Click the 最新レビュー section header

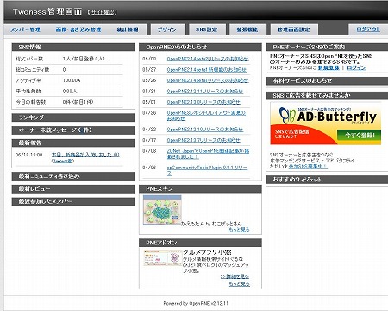pyautogui.click(x=73, y=189)
